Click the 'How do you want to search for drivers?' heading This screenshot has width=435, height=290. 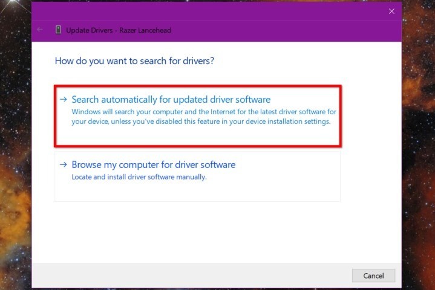click(134, 60)
